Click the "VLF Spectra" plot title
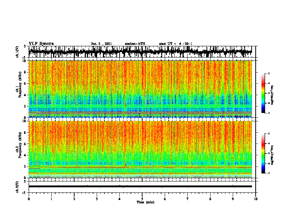The width and height of the screenshot is (288, 223). click(x=41, y=44)
